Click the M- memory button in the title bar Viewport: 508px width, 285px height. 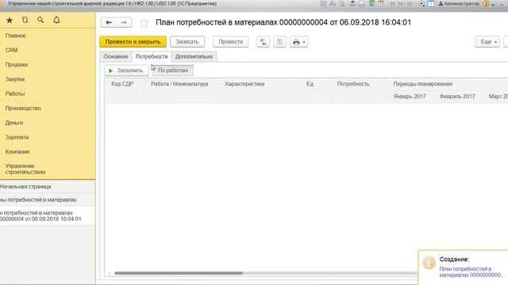click(x=410, y=4)
